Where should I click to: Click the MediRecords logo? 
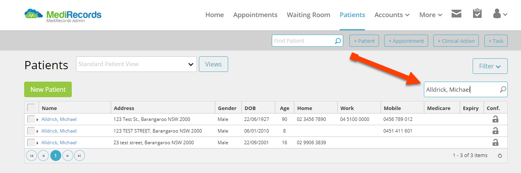click(x=63, y=15)
